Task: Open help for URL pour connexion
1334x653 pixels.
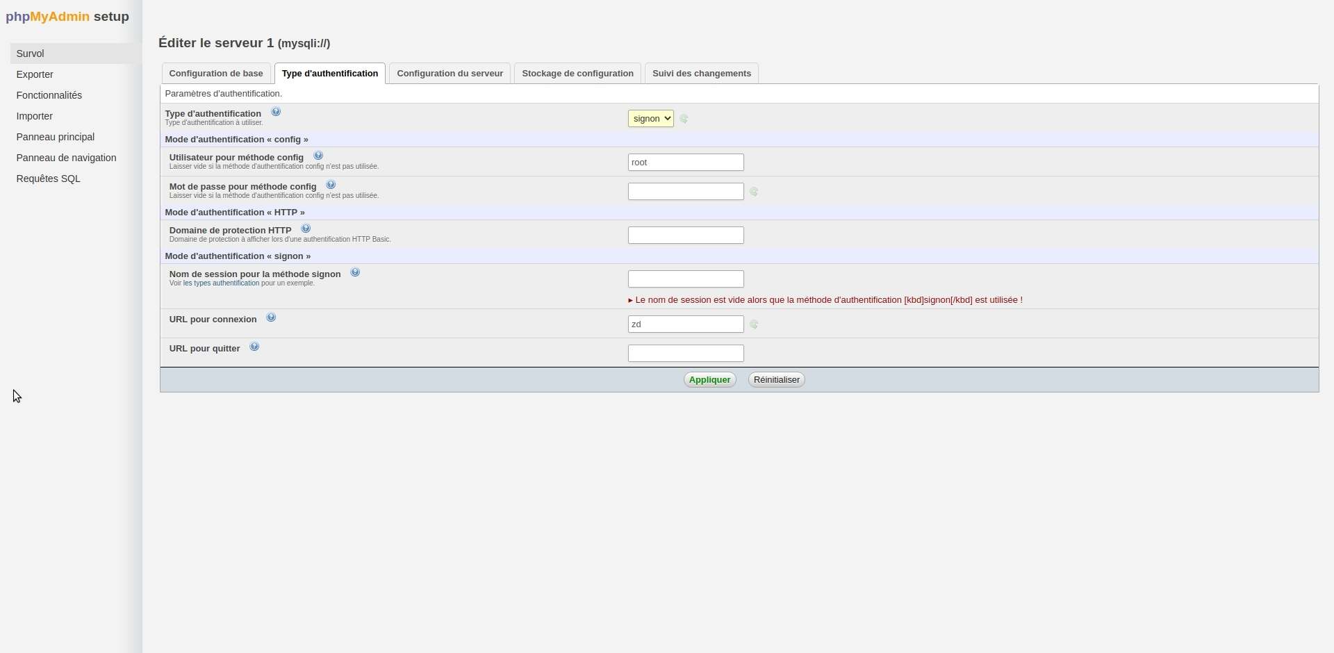Action: coord(272,317)
